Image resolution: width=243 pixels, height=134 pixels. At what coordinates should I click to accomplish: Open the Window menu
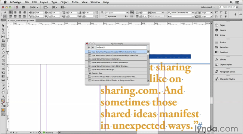pyautogui.click(x=95, y=2)
